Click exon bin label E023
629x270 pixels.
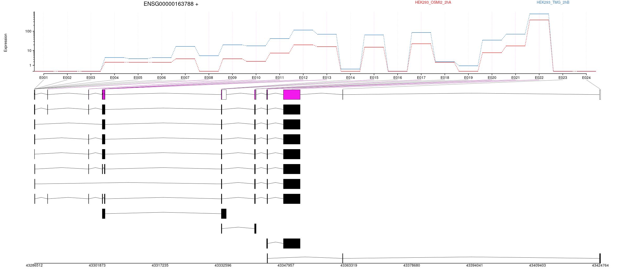click(563, 78)
